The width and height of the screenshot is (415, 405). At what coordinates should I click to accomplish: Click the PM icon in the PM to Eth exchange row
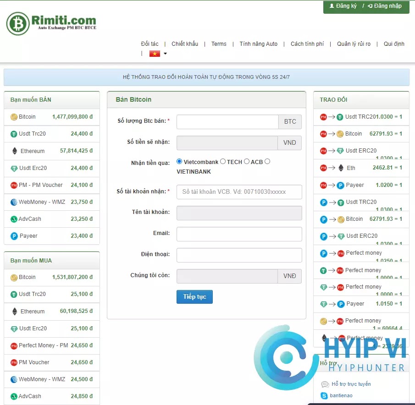(323, 168)
